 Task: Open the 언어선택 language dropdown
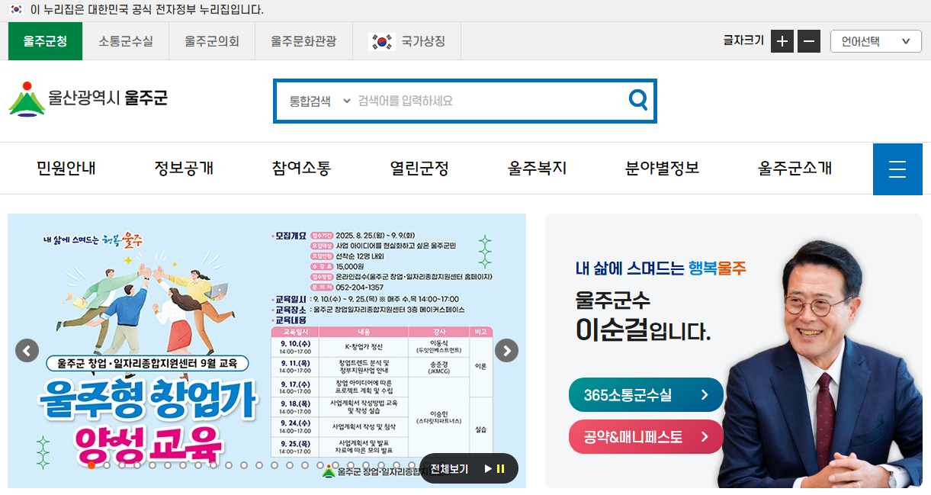click(x=875, y=41)
